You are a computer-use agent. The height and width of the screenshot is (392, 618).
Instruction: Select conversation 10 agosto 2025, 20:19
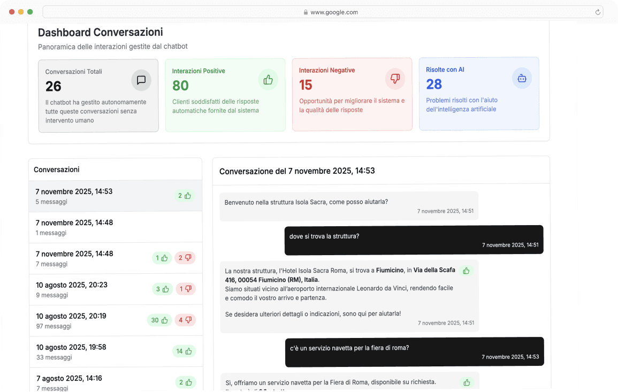pyautogui.click(x=116, y=320)
